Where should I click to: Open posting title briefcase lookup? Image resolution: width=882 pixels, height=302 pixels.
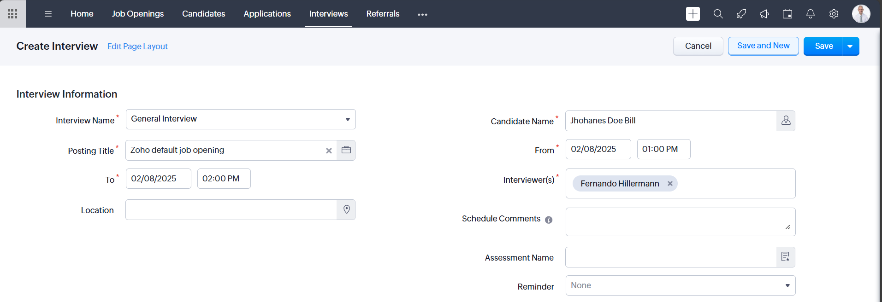pyautogui.click(x=346, y=150)
